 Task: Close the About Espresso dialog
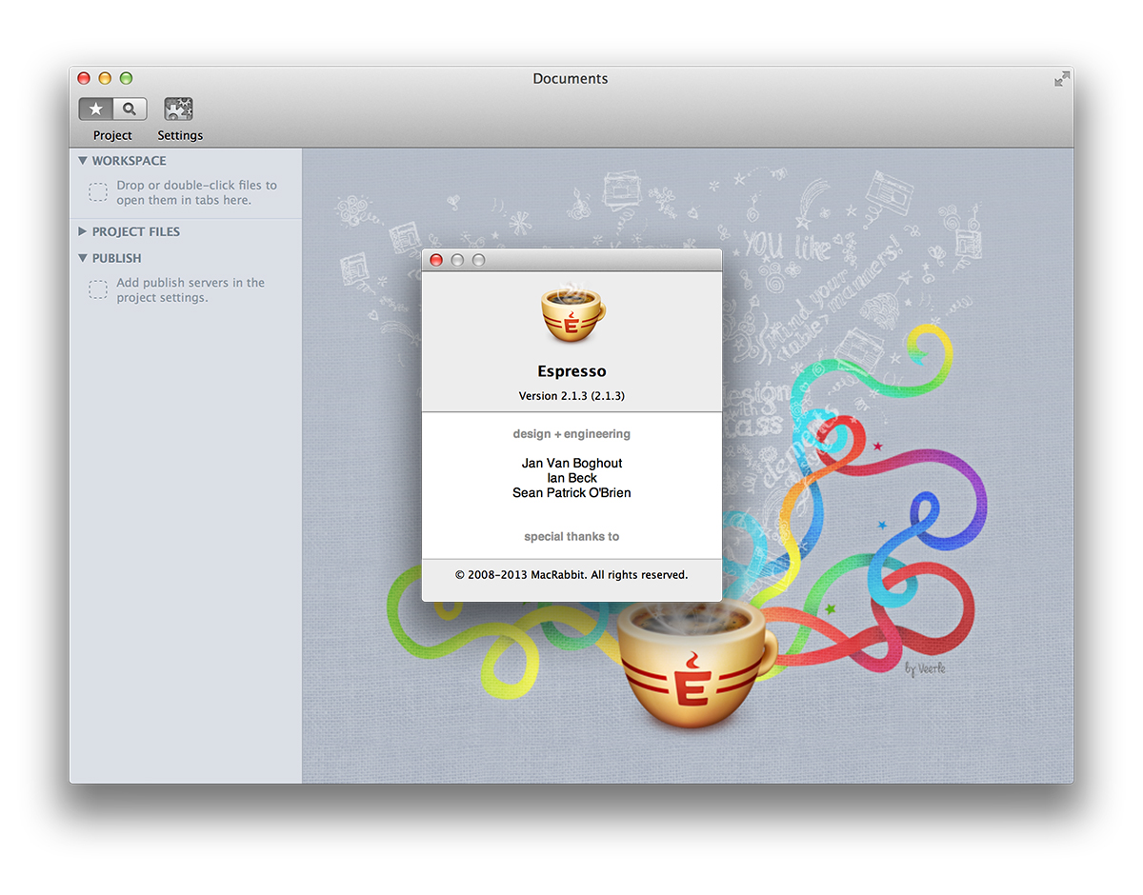pos(436,260)
